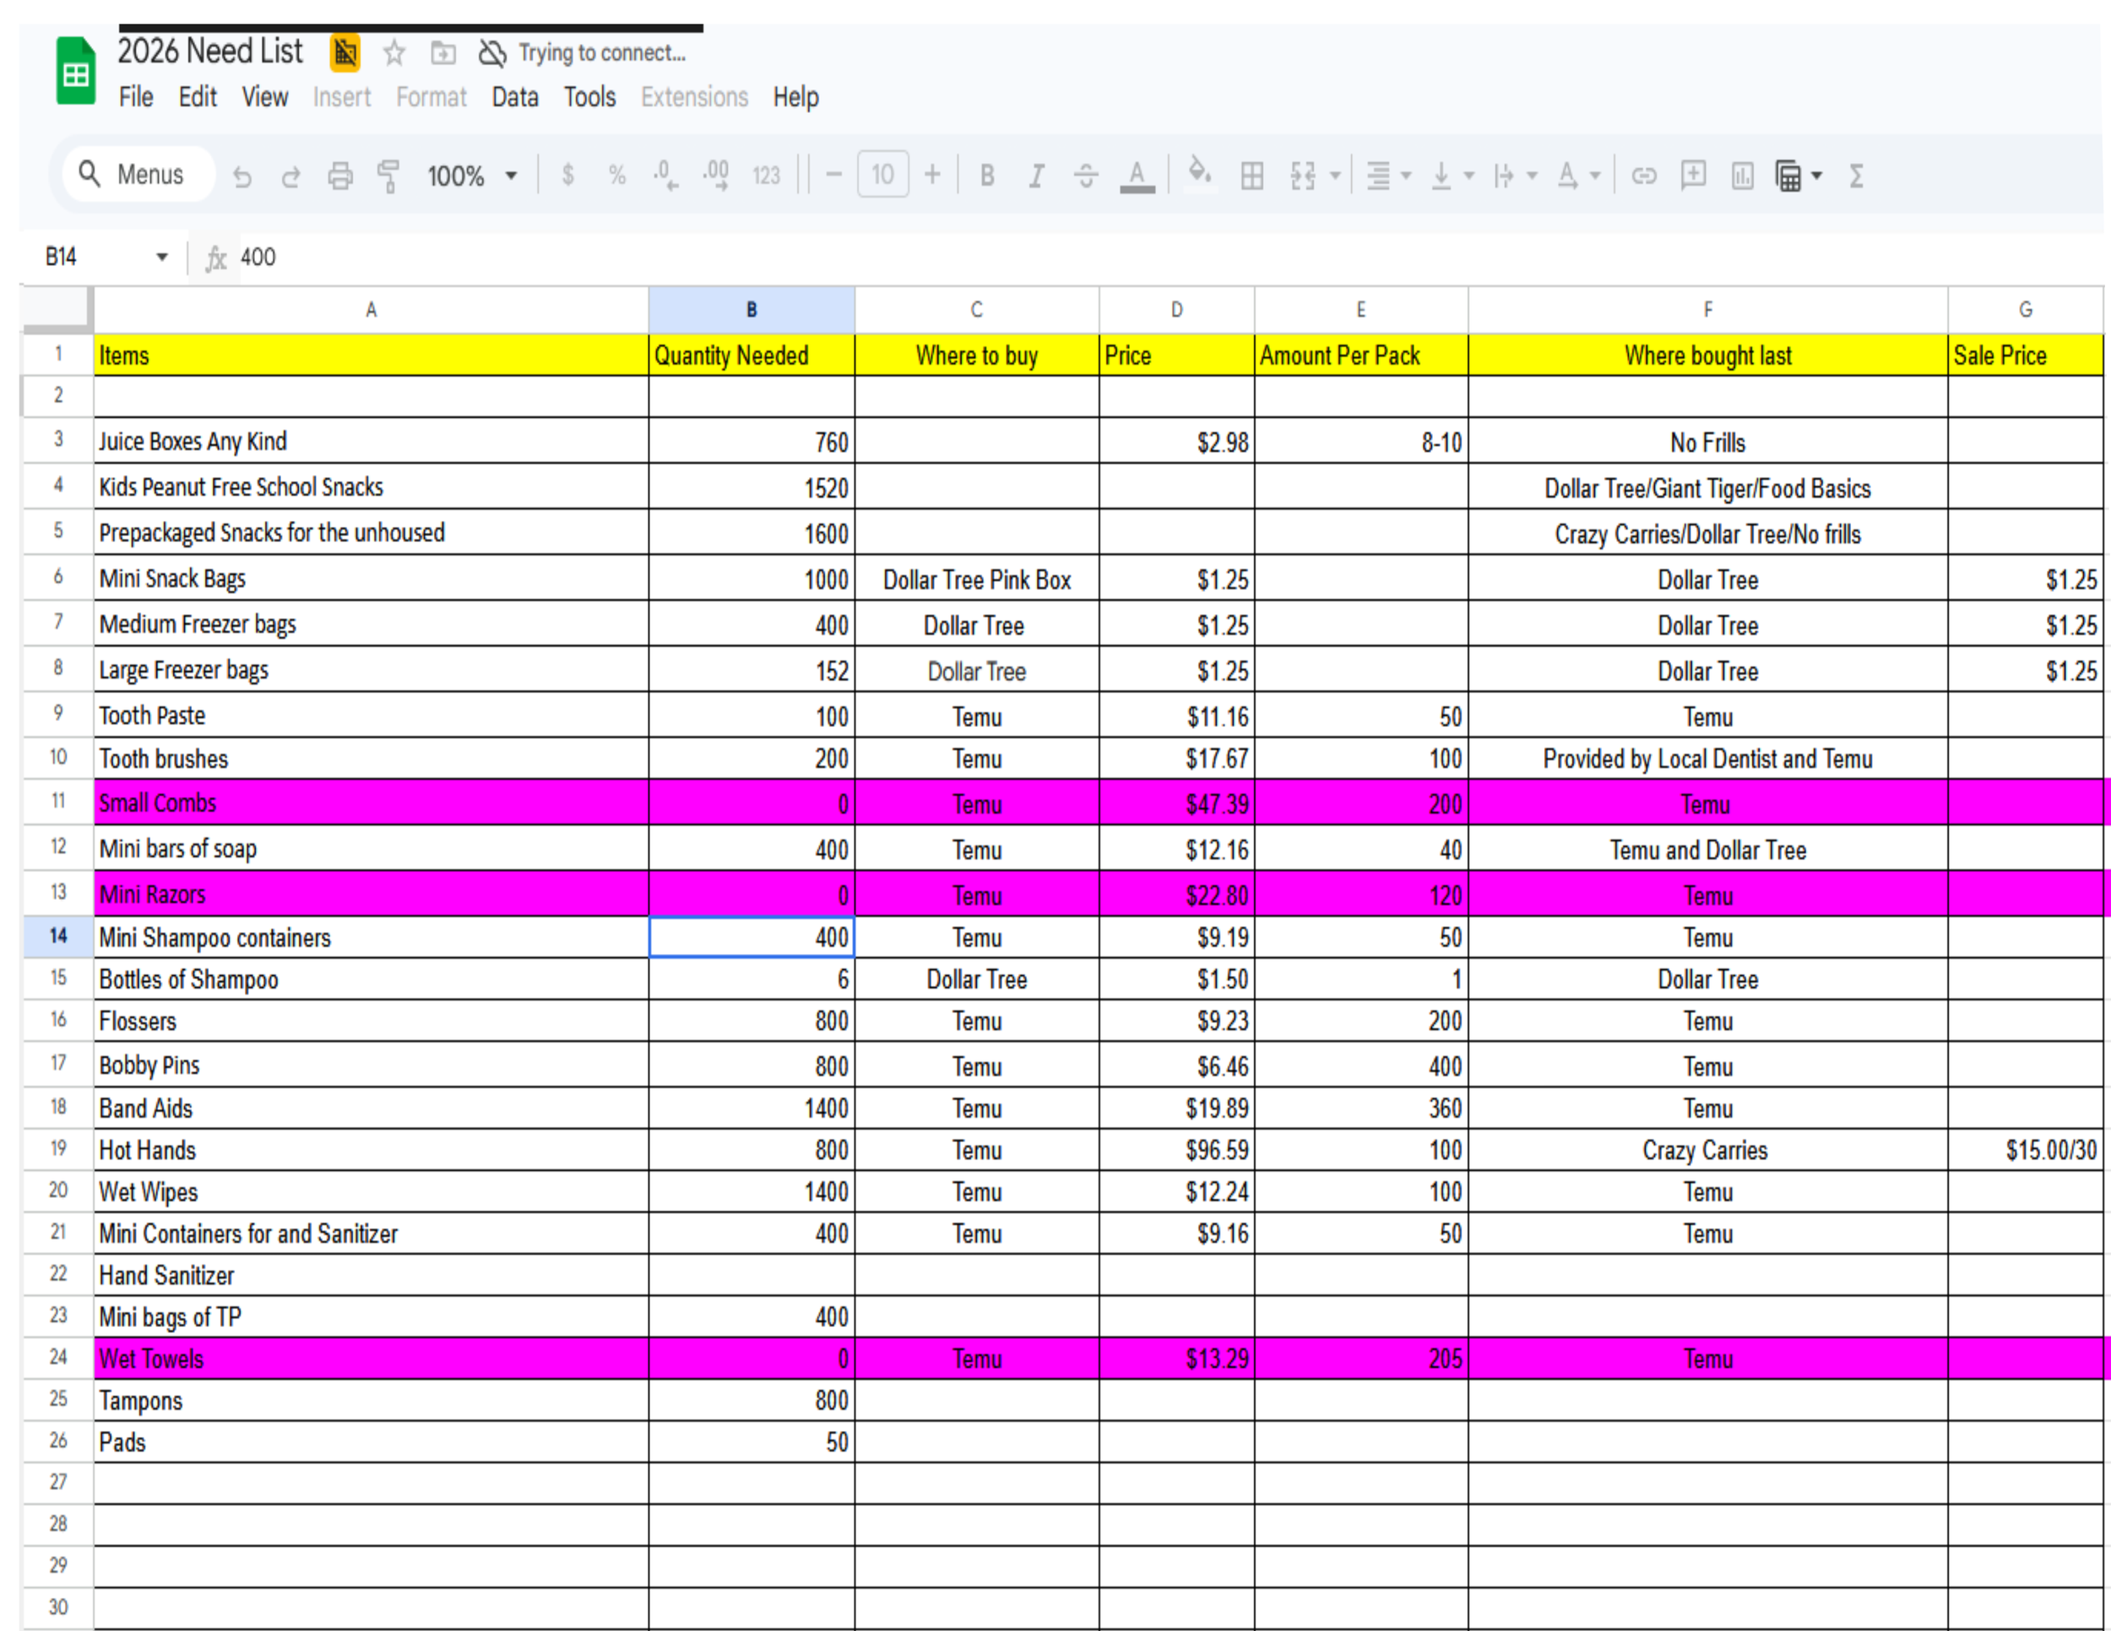Open the Tools menu
Screen dimensions: 2111x1631
589,98
